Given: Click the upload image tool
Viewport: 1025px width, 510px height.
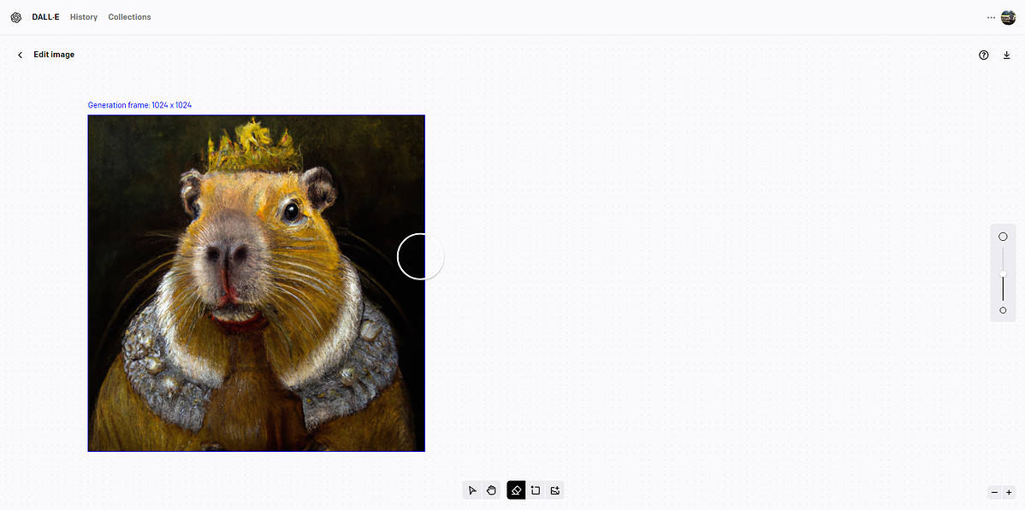Looking at the screenshot, I should click(x=555, y=490).
